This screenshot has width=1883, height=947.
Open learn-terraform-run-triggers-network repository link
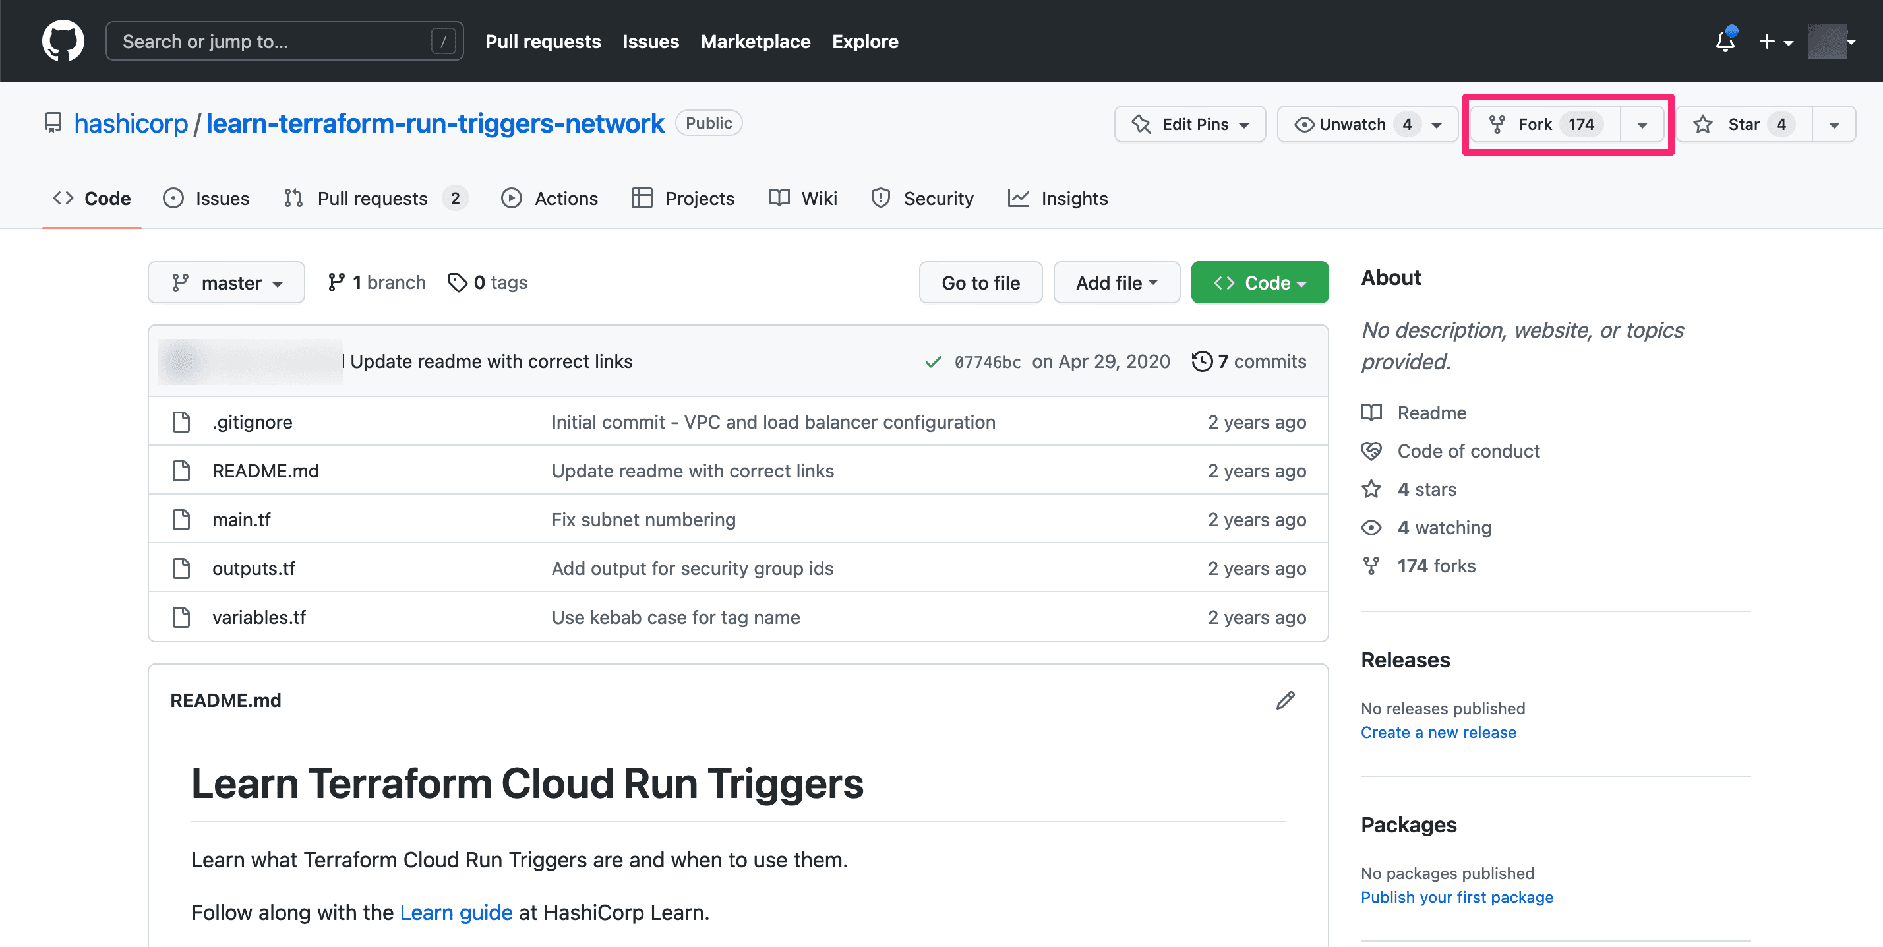pyautogui.click(x=435, y=123)
